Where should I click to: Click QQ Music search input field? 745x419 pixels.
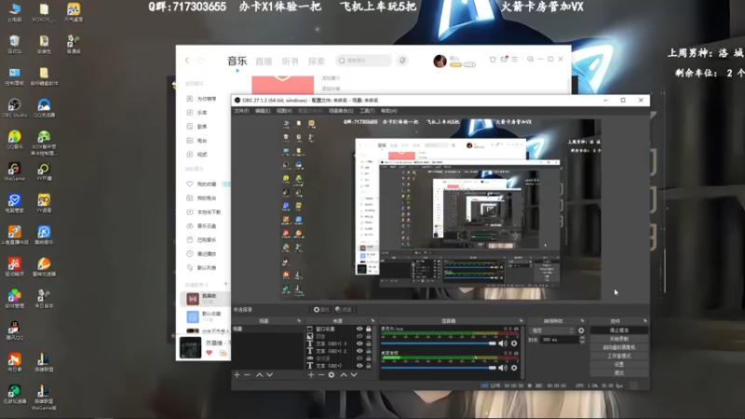pyautogui.click(x=364, y=61)
